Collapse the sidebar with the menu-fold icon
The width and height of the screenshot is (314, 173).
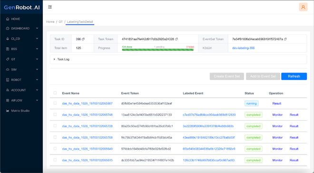(50, 7)
